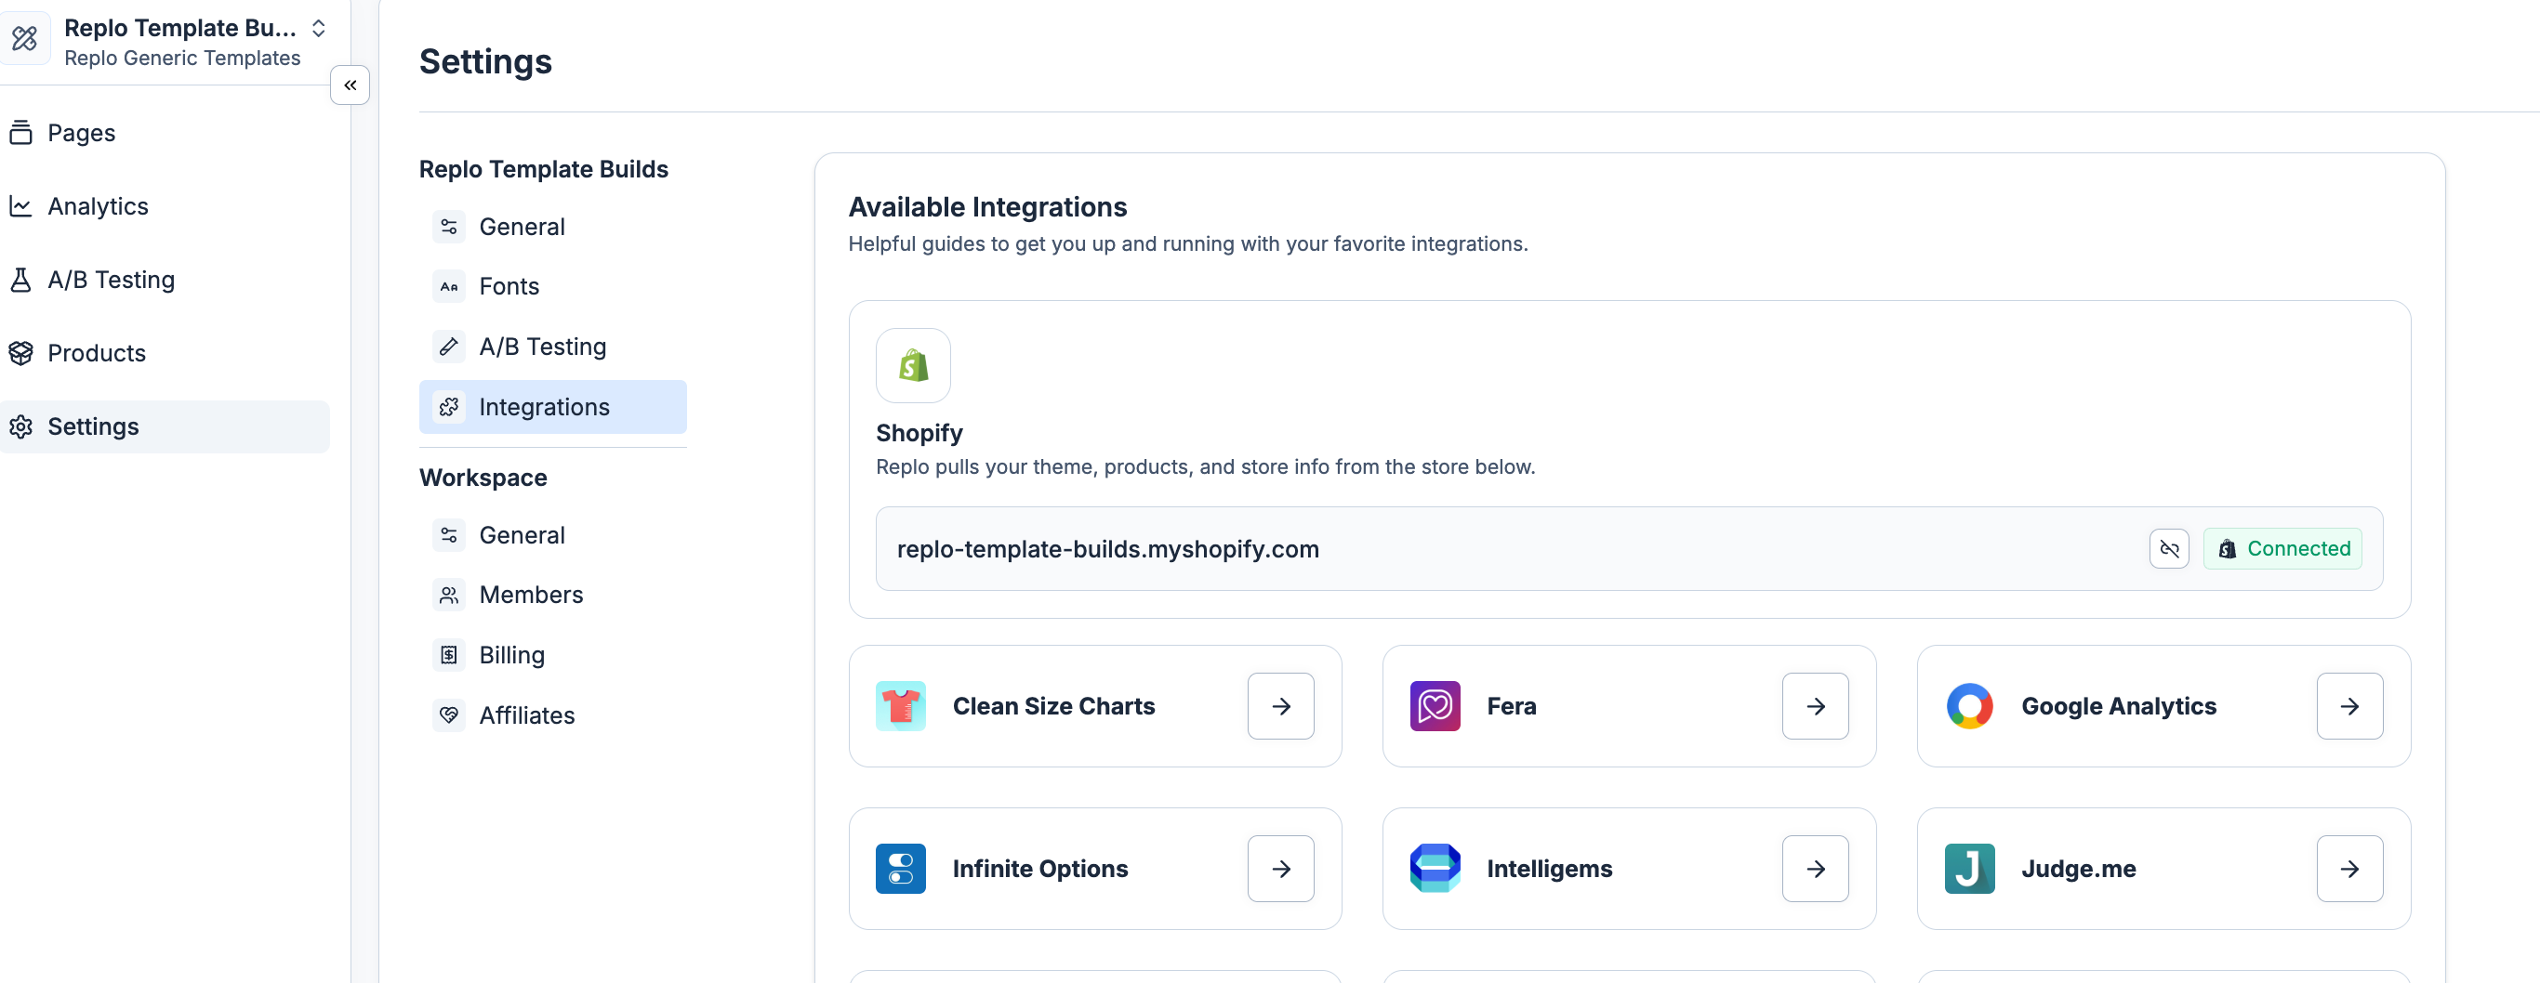Click the Google Analytics logo icon

(x=1969, y=705)
